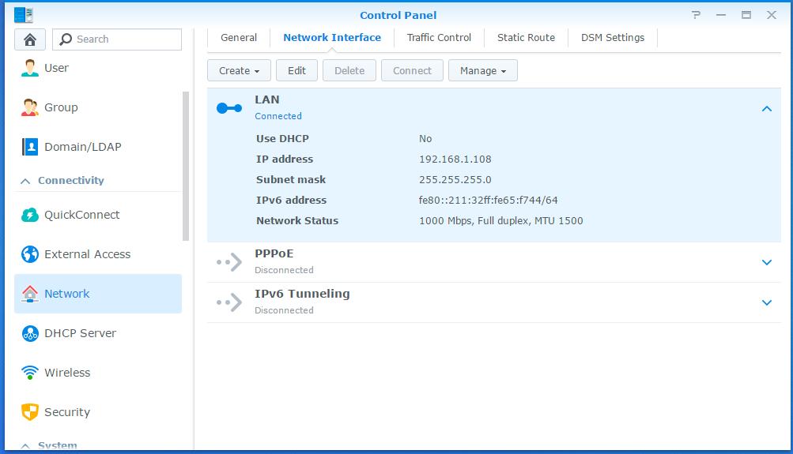Click the Use DHCP value No
This screenshot has height=454, width=793.
[x=425, y=138]
